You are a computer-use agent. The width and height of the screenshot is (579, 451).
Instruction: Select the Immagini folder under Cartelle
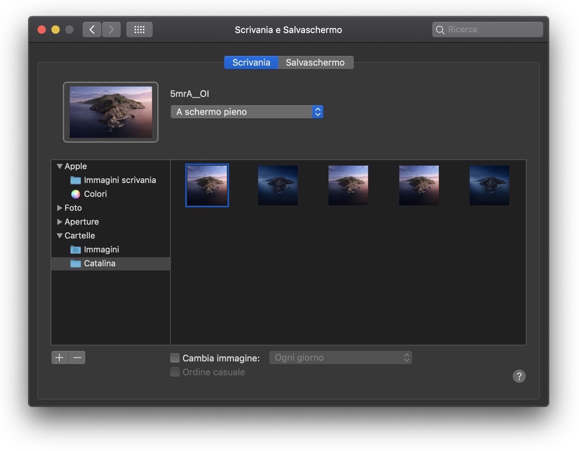click(111, 250)
